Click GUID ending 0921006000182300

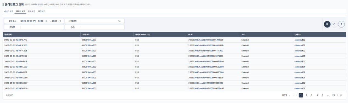206,78
